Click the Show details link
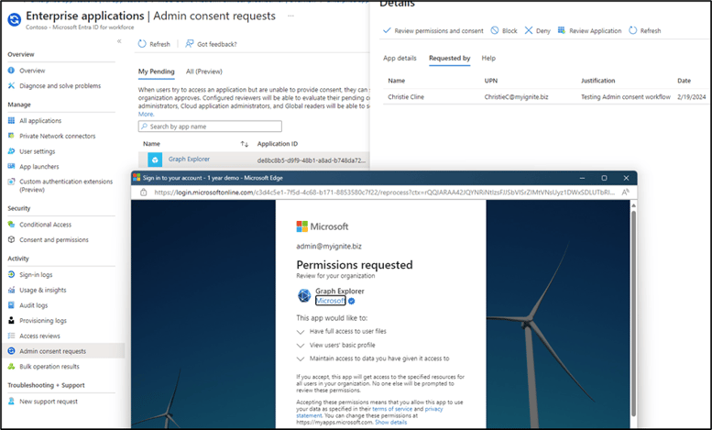The height and width of the screenshot is (430, 712). pos(390,423)
